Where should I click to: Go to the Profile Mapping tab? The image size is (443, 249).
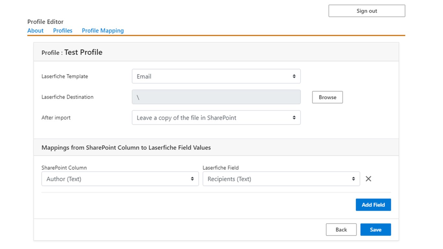point(102,30)
